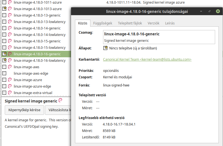This screenshot has width=223, height=146.
Task: Click the group value Kernel és moduljai
Action: pyautogui.click(x=117, y=77)
